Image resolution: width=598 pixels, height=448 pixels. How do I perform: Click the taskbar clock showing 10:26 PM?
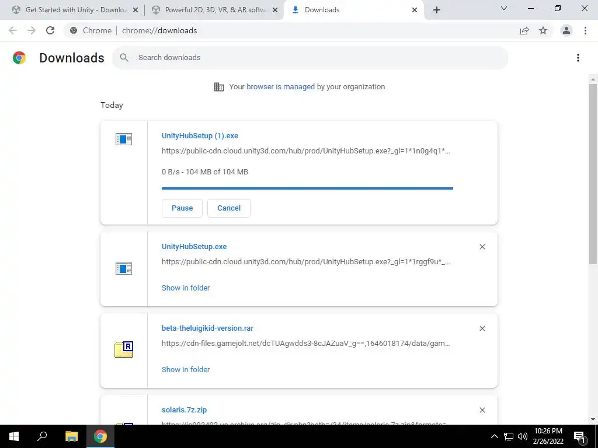(548, 436)
